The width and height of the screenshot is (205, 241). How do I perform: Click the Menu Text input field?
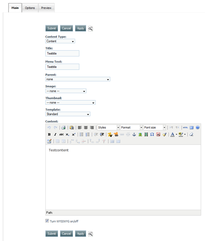[62, 67]
